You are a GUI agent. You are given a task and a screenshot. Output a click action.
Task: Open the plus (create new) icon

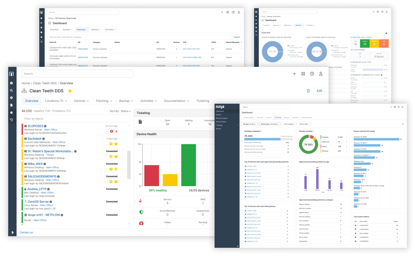pyautogui.click(x=294, y=74)
